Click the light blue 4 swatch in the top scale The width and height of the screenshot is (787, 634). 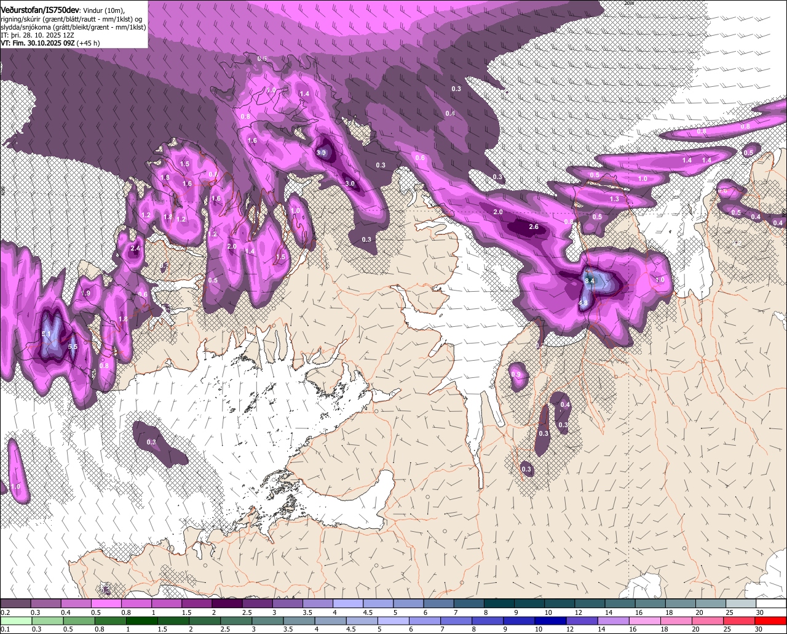pyautogui.click(x=348, y=604)
